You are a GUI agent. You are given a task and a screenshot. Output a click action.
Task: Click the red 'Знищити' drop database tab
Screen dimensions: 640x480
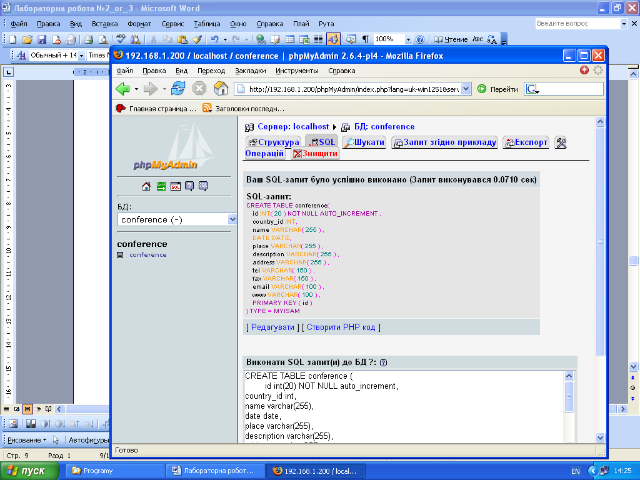315,154
